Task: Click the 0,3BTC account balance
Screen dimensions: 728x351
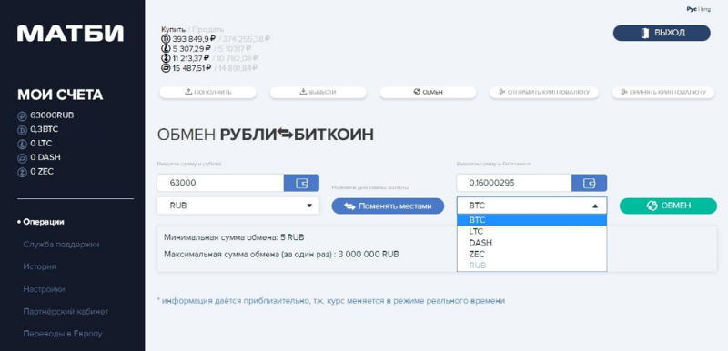Action: [44, 129]
